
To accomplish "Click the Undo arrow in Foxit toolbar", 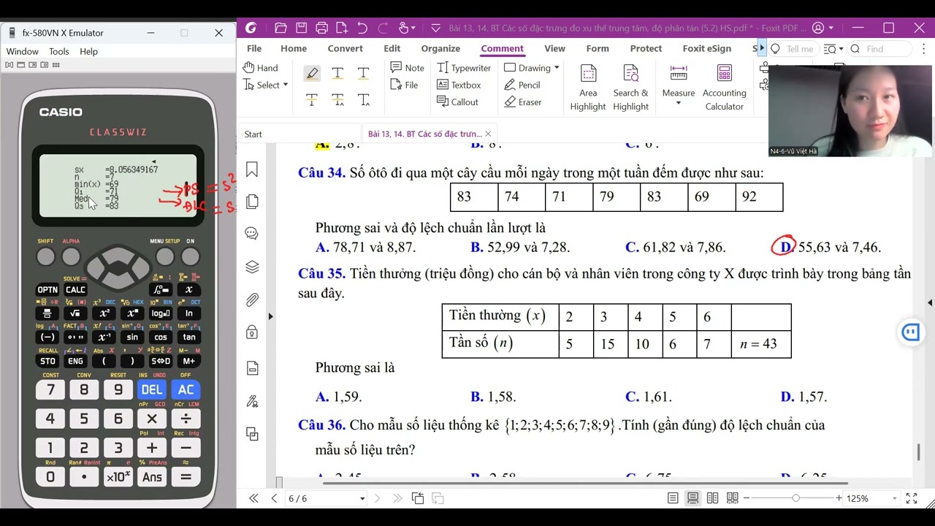I will click(362, 28).
